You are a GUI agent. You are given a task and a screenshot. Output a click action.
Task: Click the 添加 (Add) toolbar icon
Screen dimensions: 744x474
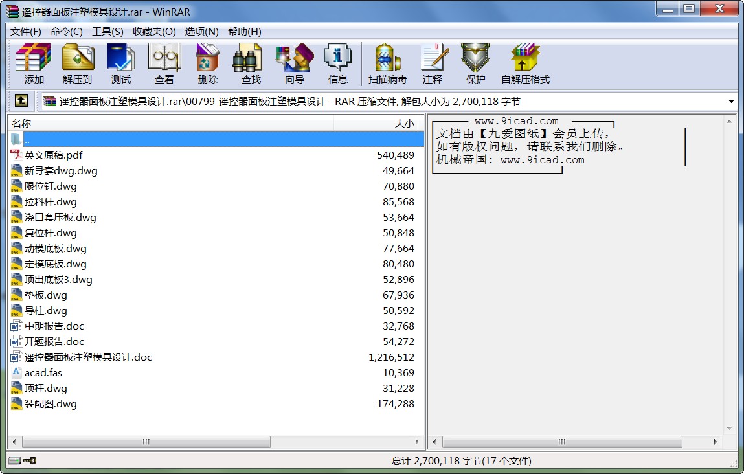pyautogui.click(x=34, y=63)
